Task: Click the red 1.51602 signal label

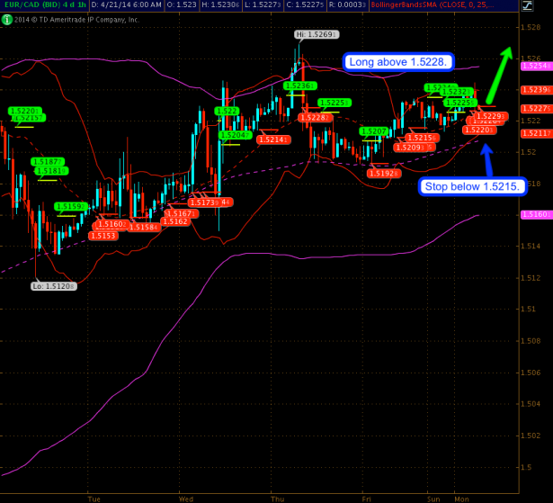Action: point(112,224)
